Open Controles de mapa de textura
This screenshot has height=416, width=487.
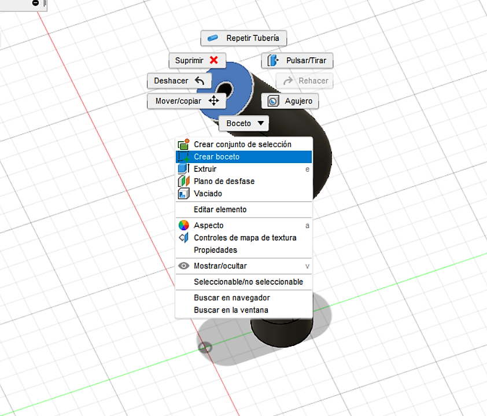(x=244, y=238)
